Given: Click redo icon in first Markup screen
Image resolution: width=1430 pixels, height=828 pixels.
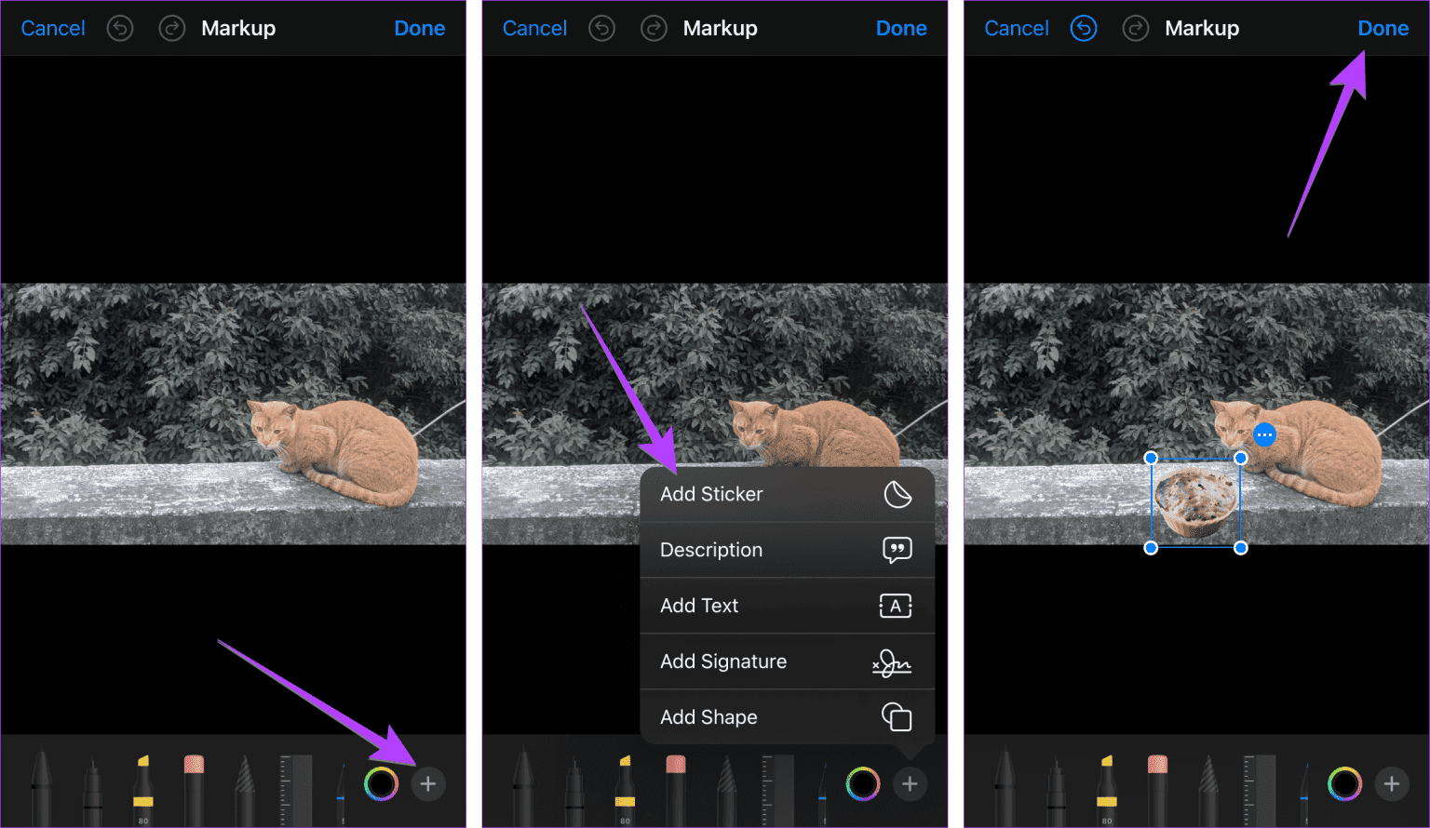Looking at the screenshot, I should tap(172, 29).
